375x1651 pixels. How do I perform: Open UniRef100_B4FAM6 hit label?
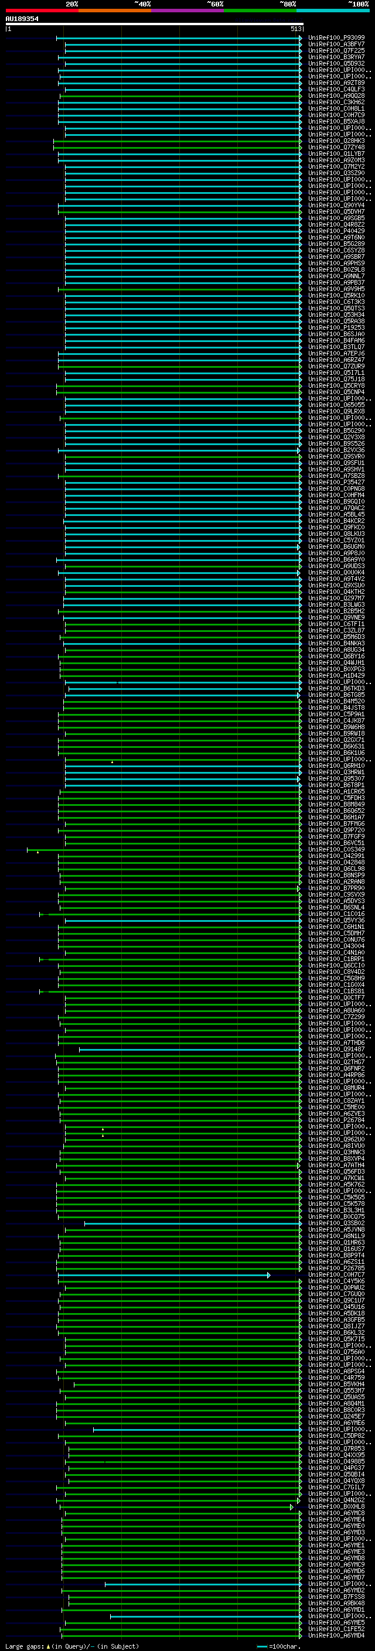pos(336,340)
